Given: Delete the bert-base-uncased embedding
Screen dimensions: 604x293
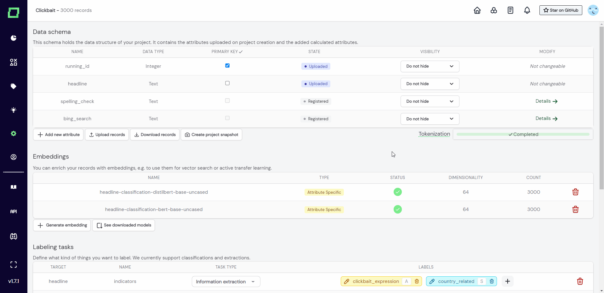Looking at the screenshot, I should (x=575, y=209).
